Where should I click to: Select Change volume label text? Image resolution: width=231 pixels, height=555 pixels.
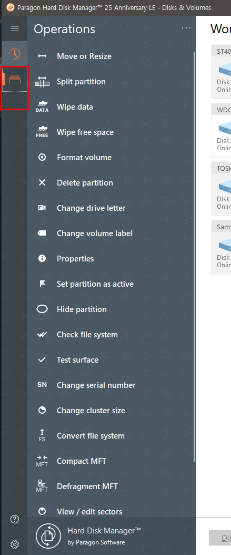(x=95, y=233)
